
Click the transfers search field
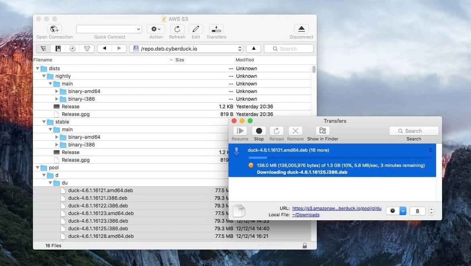pyautogui.click(x=414, y=131)
